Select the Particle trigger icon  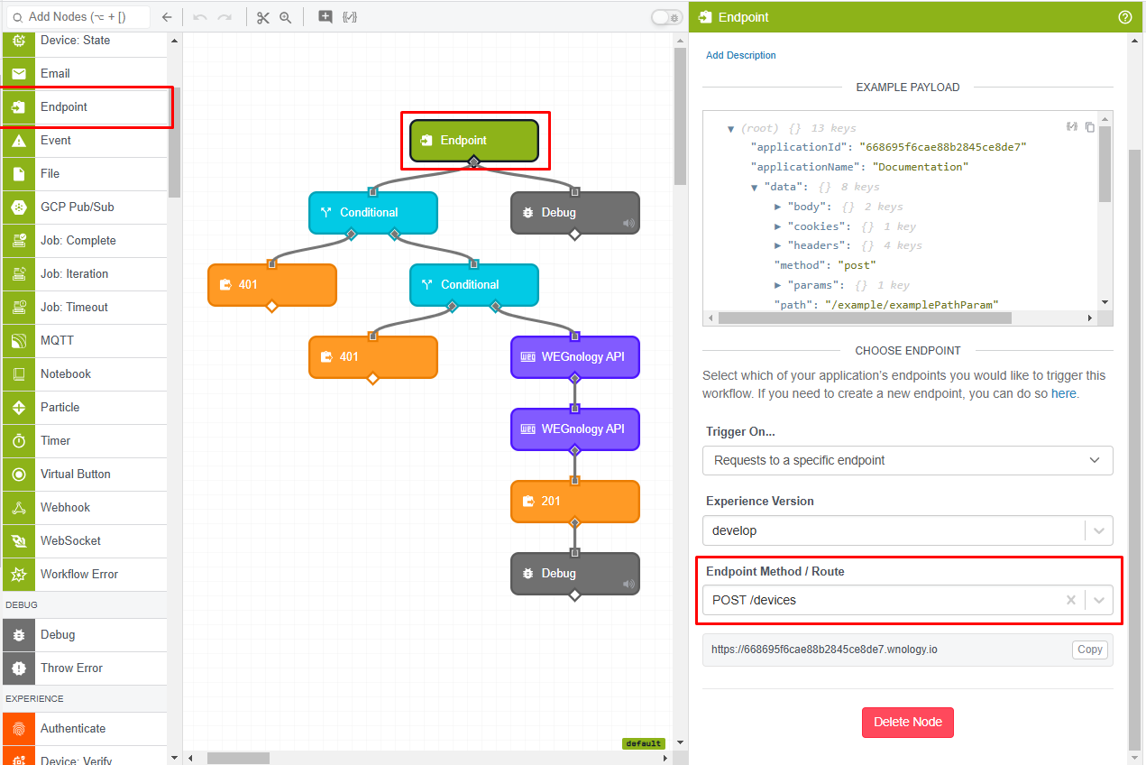(18, 407)
